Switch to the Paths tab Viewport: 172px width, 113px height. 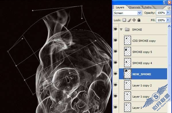pyautogui.click(x=148, y=7)
